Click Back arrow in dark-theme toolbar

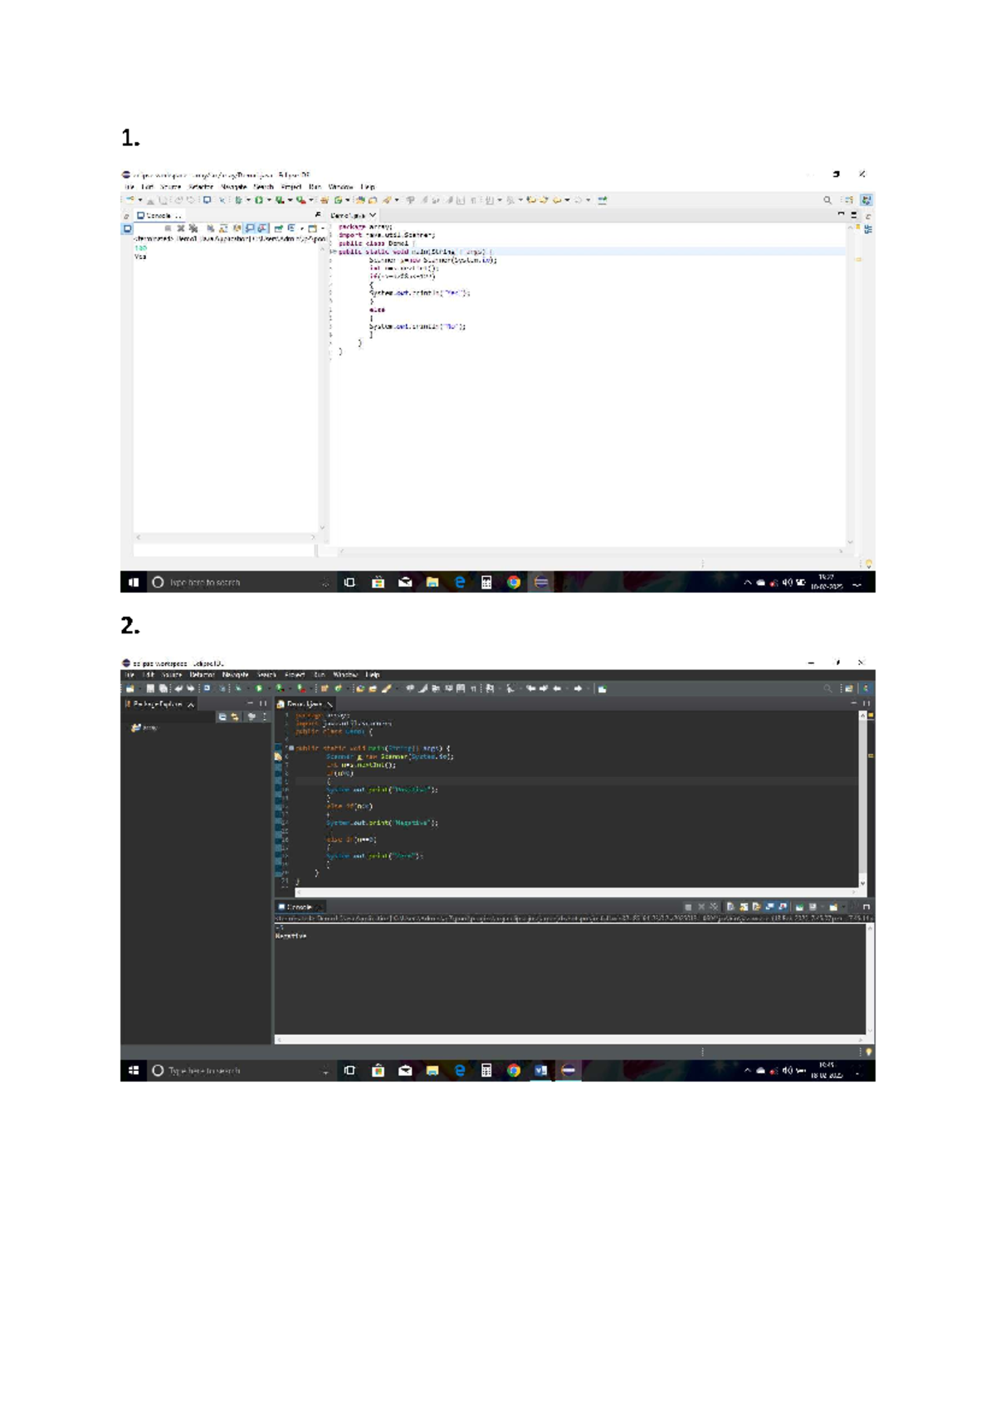click(556, 688)
